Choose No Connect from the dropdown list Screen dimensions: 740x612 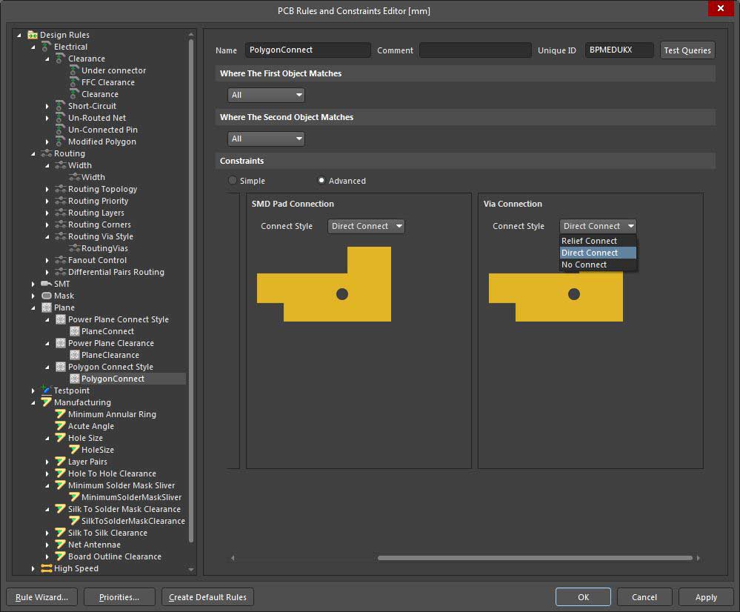(x=584, y=265)
